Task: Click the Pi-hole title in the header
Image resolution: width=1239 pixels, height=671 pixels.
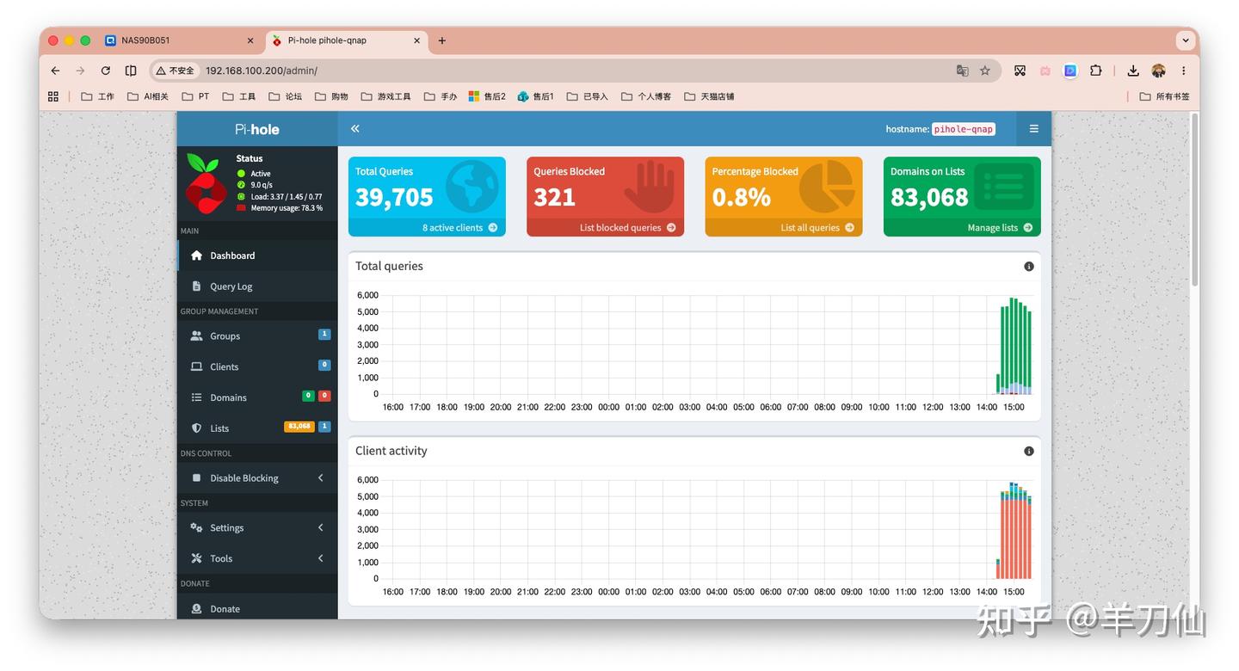Action: [257, 129]
